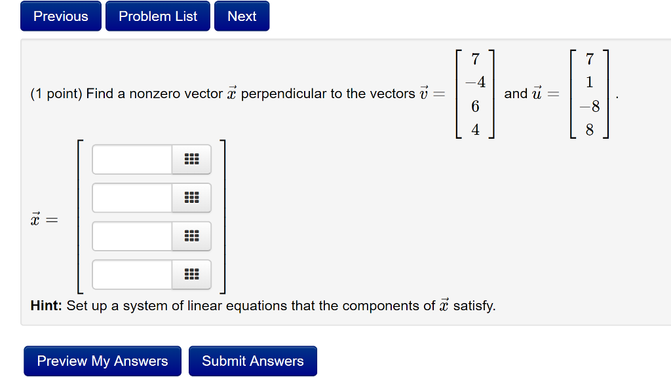The width and height of the screenshot is (671, 377).
Task: Submit Answers for grading
Action: 253,361
